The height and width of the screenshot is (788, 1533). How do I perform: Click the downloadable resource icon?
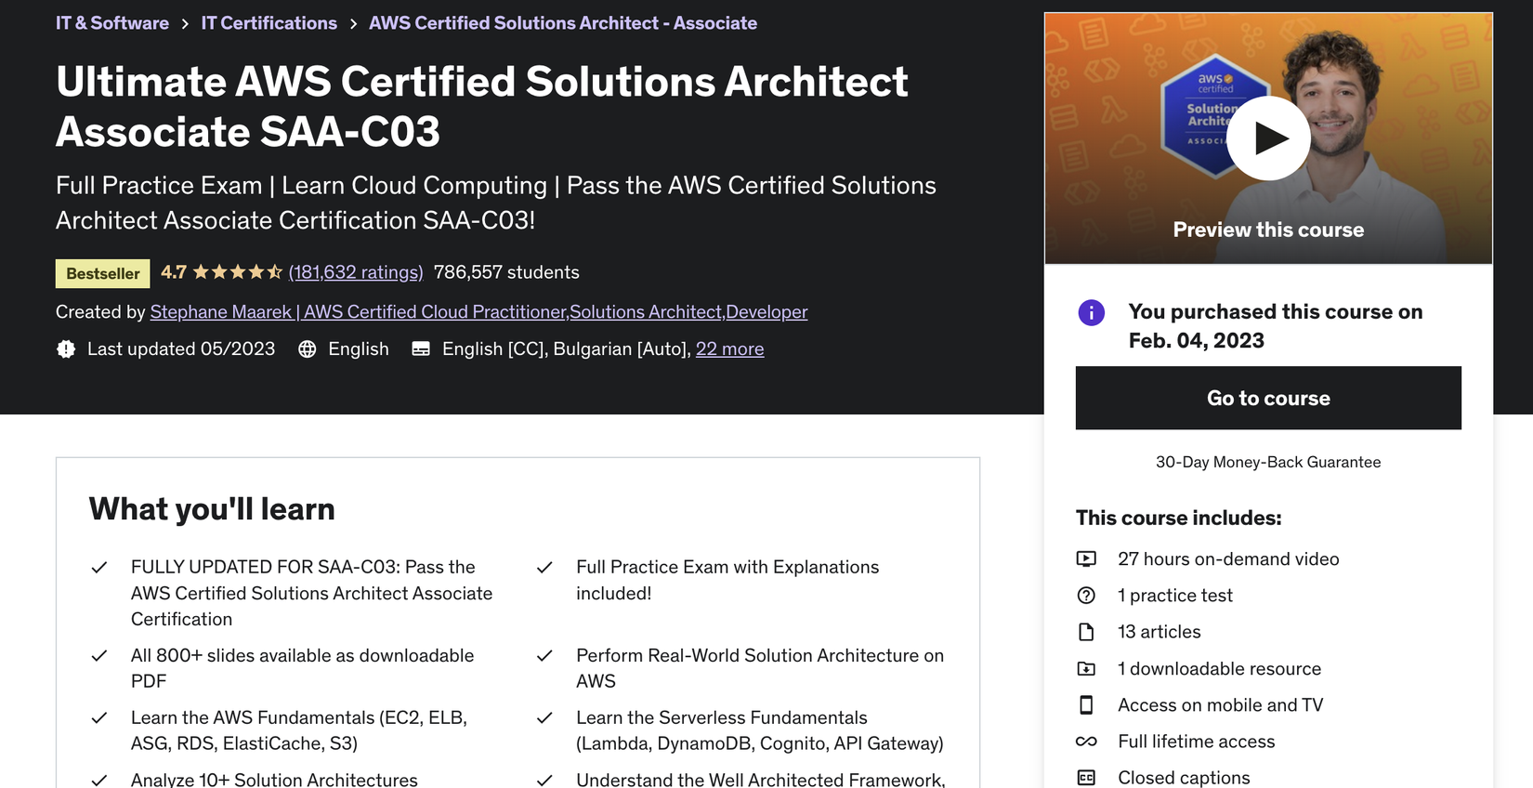pyautogui.click(x=1086, y=669)
